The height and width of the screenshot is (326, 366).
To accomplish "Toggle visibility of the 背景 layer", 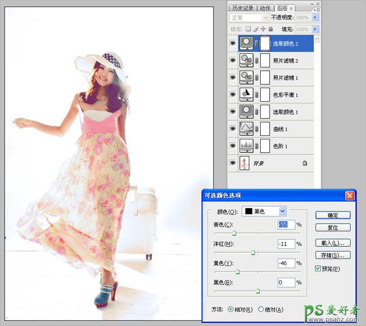I will tap(233, 163).
